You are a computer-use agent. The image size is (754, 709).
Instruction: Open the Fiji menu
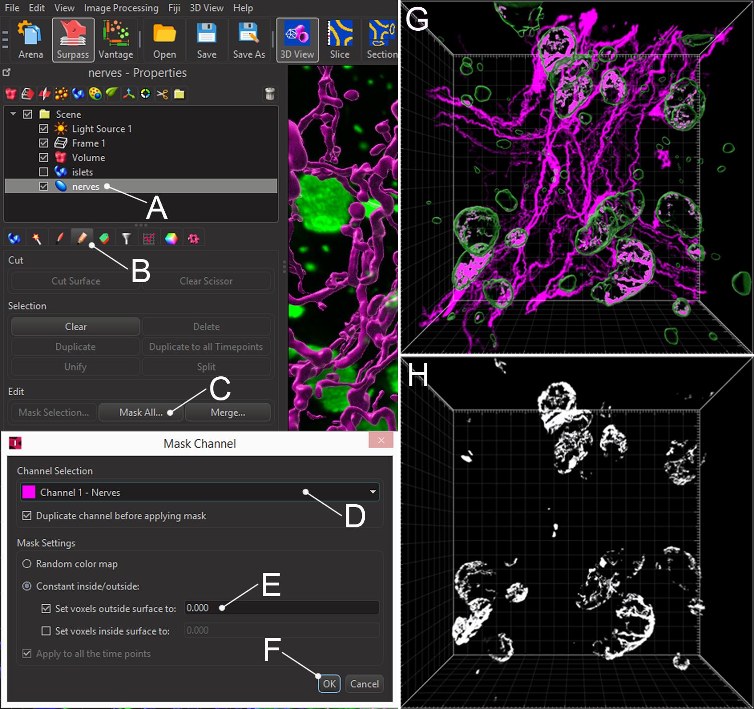pos(174,8)
